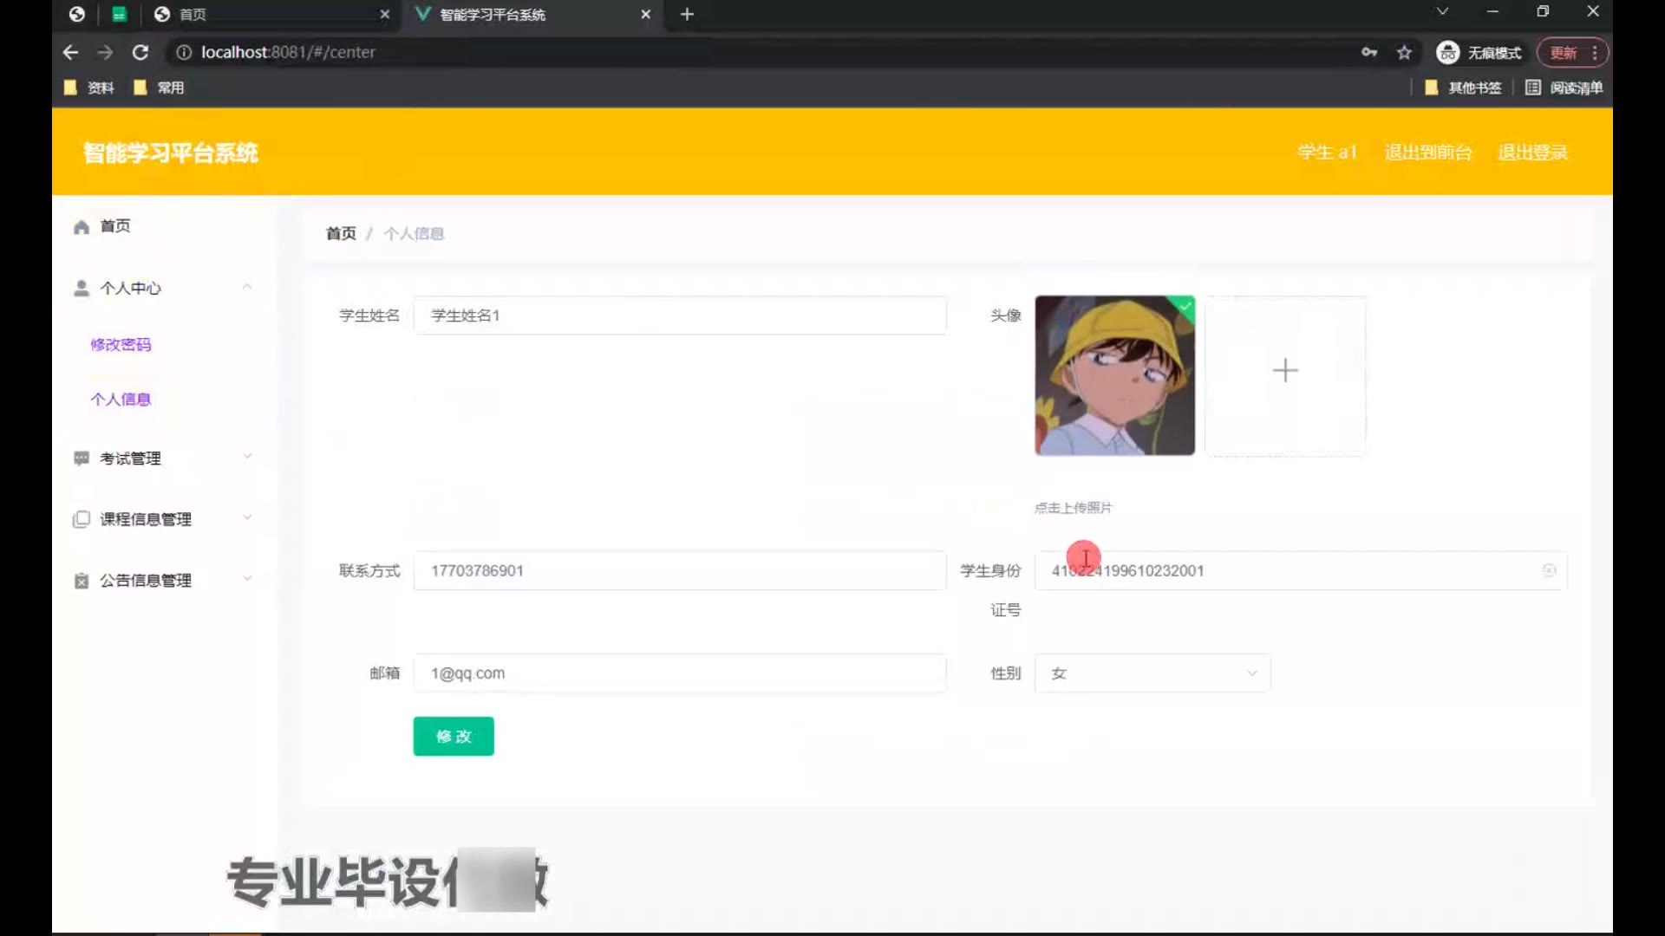The width and height of the screenshot is (1665, 936).
Task: Click the 考试管理 chat icon
Action: click(x=82, y=458)
